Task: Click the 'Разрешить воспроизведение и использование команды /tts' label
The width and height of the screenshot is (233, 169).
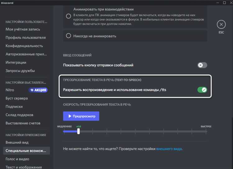Action: 115,90
